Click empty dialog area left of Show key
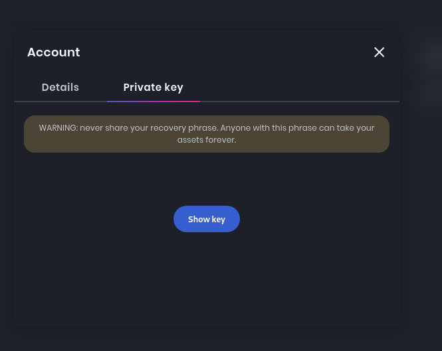This screenshot has width=442, height=351. point(93,219)
